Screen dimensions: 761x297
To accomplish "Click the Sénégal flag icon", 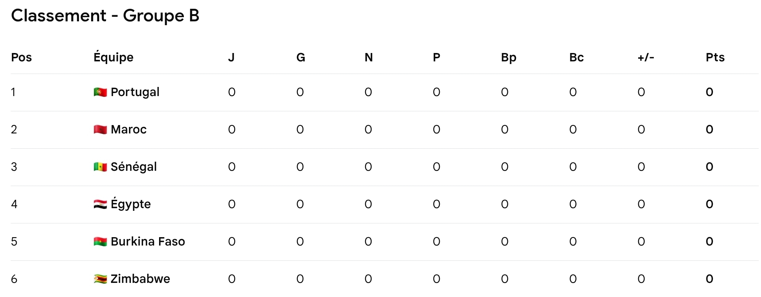I will coord(100,167).
